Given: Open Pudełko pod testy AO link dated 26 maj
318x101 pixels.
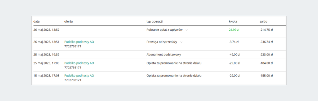Looking at the screenshot, I should (79, 42).
